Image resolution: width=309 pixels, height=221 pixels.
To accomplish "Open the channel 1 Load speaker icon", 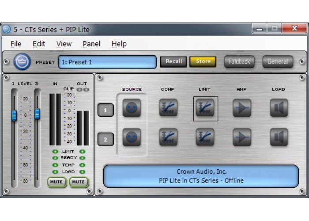I will click(x=279, y=108).
